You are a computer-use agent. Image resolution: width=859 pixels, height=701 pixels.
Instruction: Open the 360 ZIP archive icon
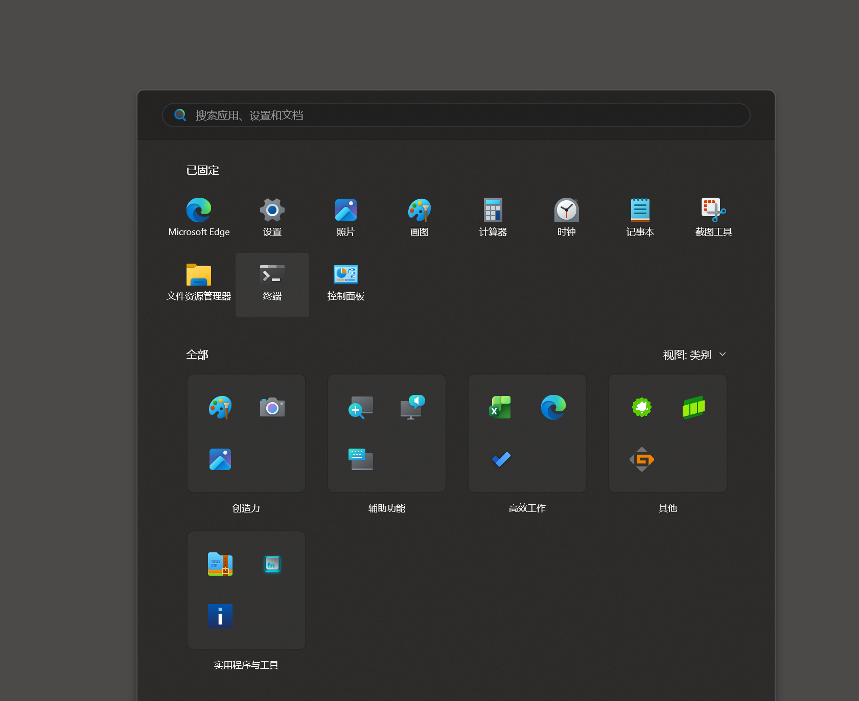pos(220,565)
